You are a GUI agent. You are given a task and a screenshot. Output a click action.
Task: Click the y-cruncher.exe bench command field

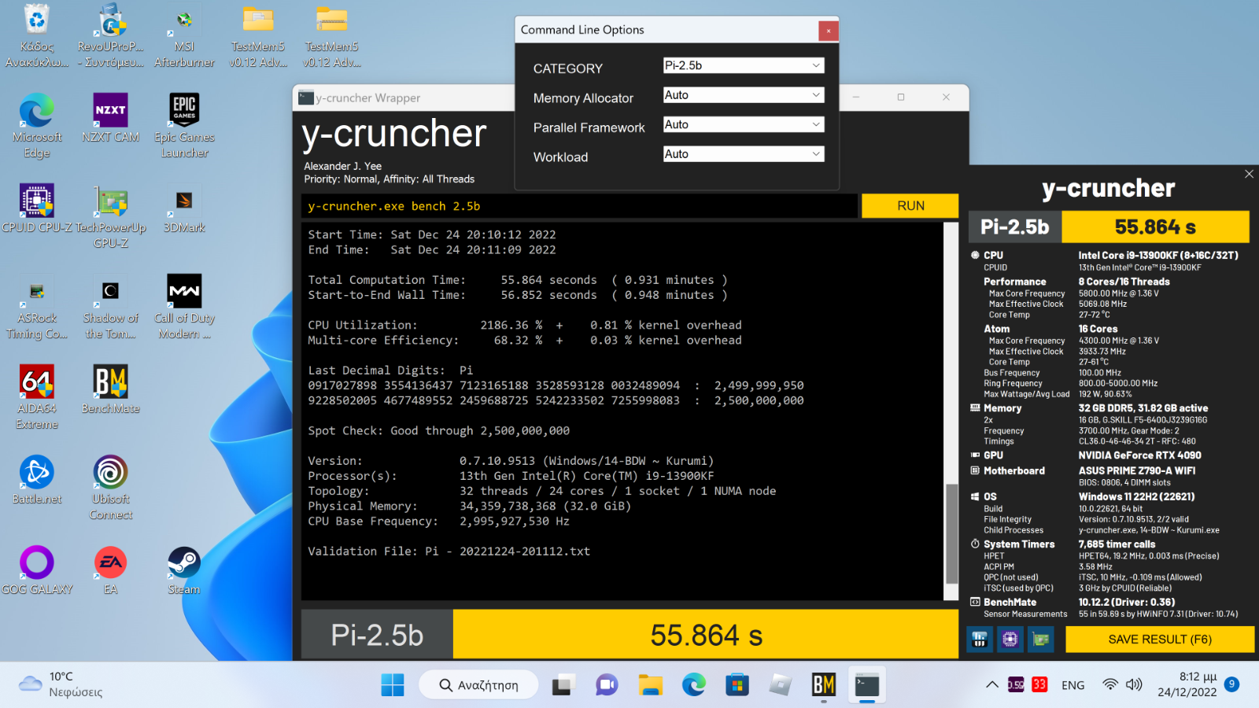pyautogui.click(x=580, y=206)
